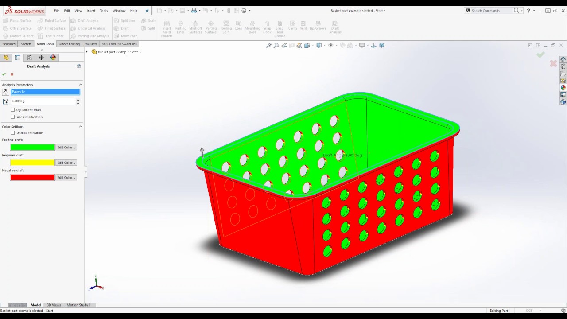Viewport: 567px width, 319px height.
Task: Open File Explorer task pane icon
Action: click(563, 74)
